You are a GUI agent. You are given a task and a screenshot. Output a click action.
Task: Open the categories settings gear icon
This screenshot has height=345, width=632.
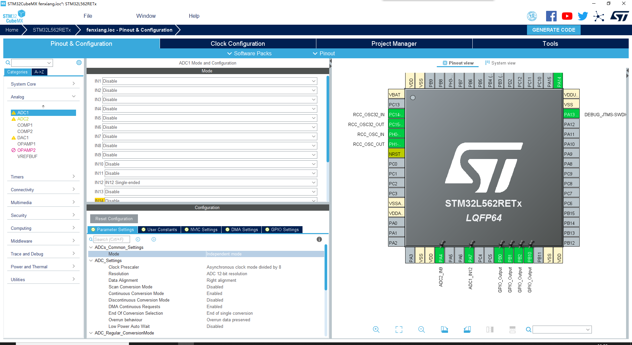point(79,63)
